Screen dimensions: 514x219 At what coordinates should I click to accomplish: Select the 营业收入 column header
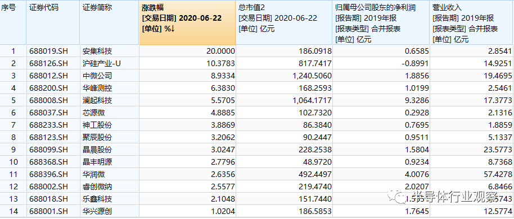472,23
